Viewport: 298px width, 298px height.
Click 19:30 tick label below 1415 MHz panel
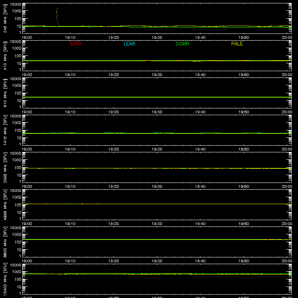point(157,149)
